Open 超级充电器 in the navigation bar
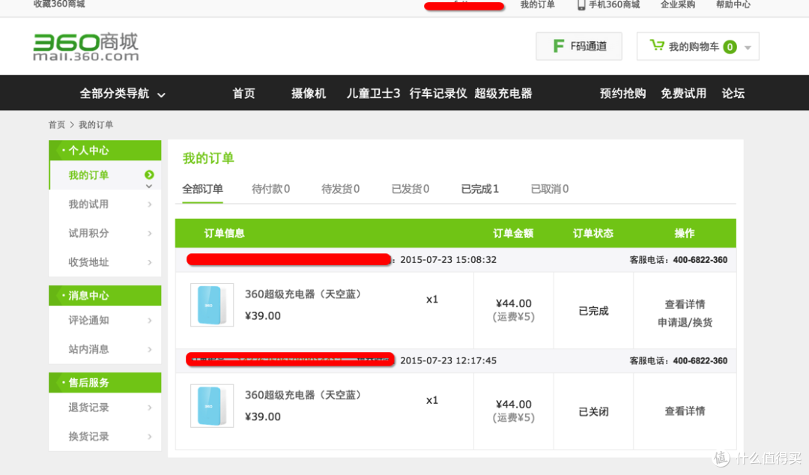Screen dimensions: 809x475 click(503, 94)
